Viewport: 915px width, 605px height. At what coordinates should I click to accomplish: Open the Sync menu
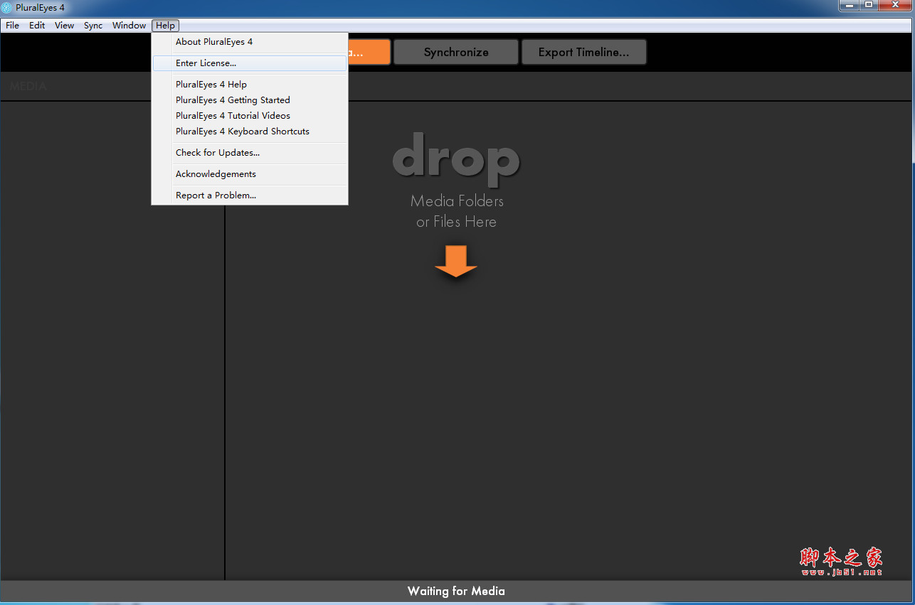tap(93, 26)
